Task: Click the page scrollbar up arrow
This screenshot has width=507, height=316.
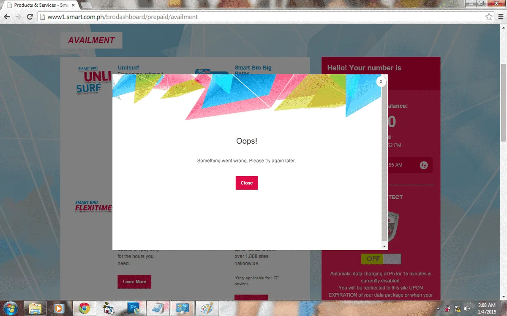Action: (503, 27)
